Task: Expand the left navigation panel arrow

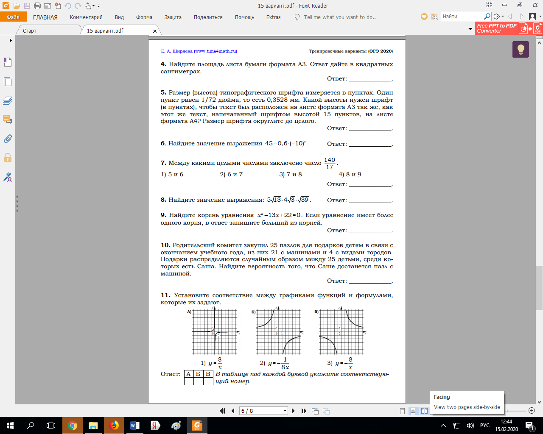Action: [11, 41]
